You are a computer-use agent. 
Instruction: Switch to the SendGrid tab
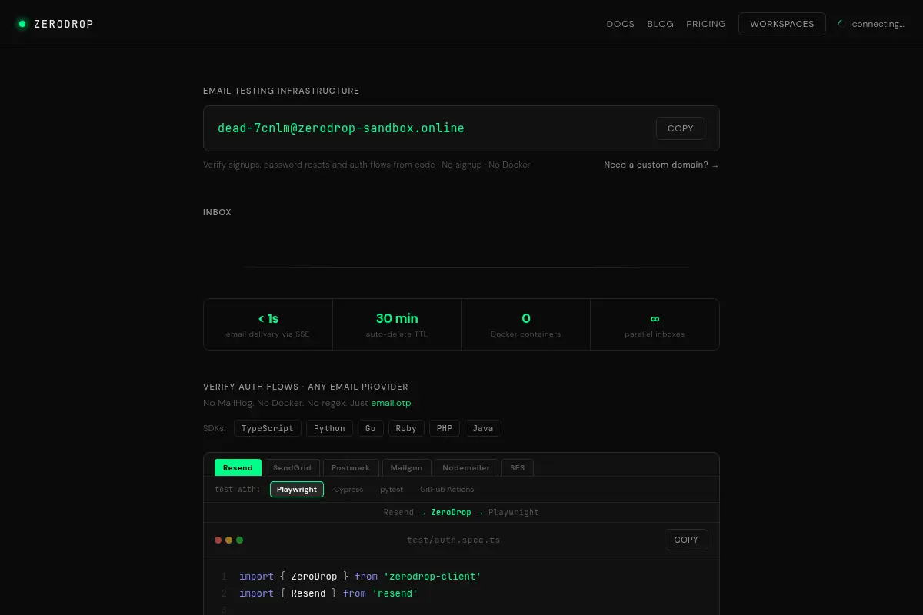click(292, 467)
